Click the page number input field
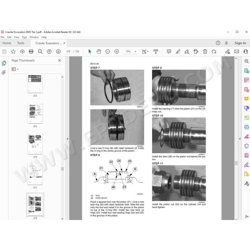The height and width of the screenshot is (250, 250). (68, 51)
